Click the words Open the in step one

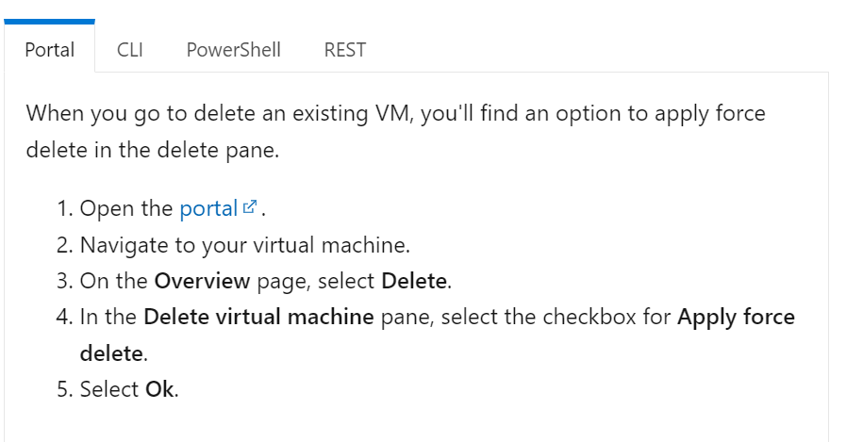tap(126, 209)
